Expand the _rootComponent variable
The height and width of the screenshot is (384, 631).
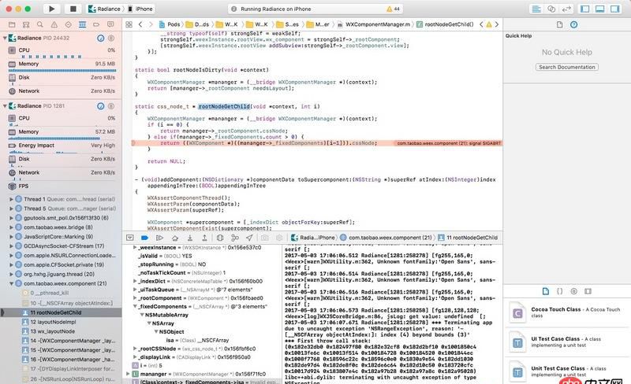[x=135, y=298]
